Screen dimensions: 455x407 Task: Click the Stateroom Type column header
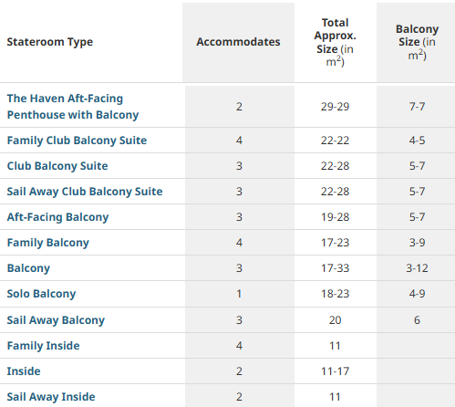(x=50, y=42)
